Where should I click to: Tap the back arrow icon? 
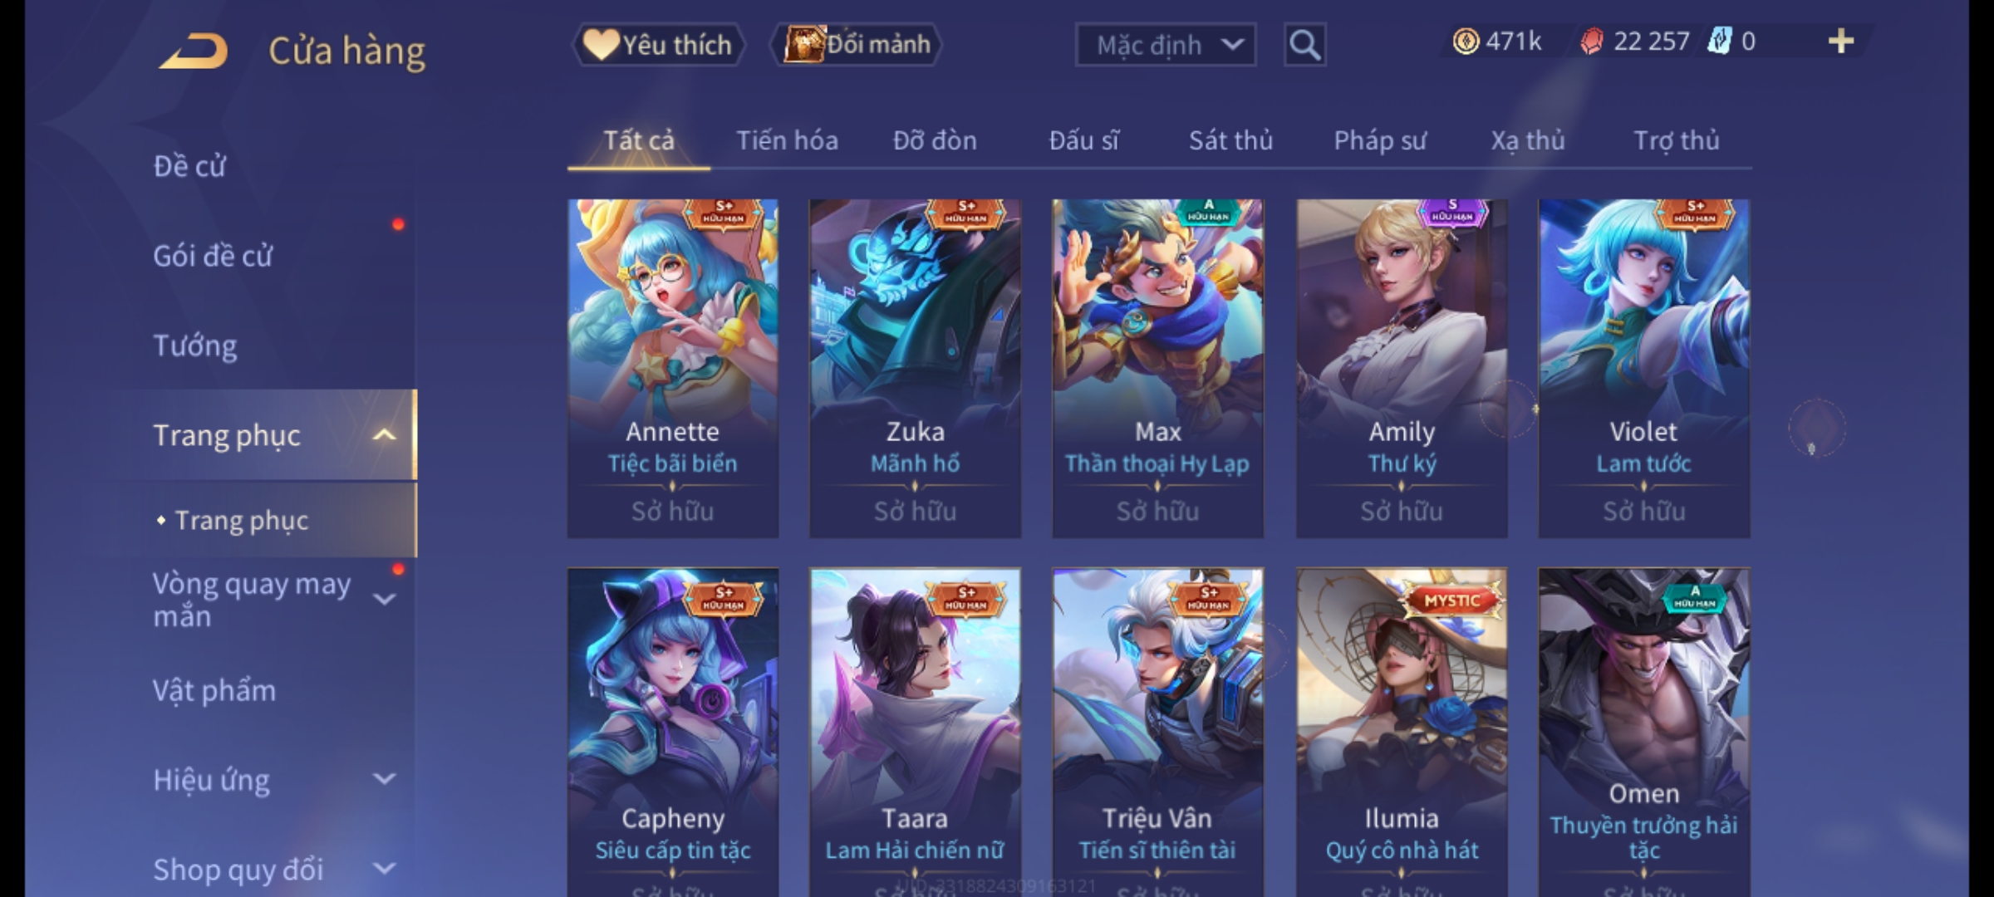coord(194,51)
